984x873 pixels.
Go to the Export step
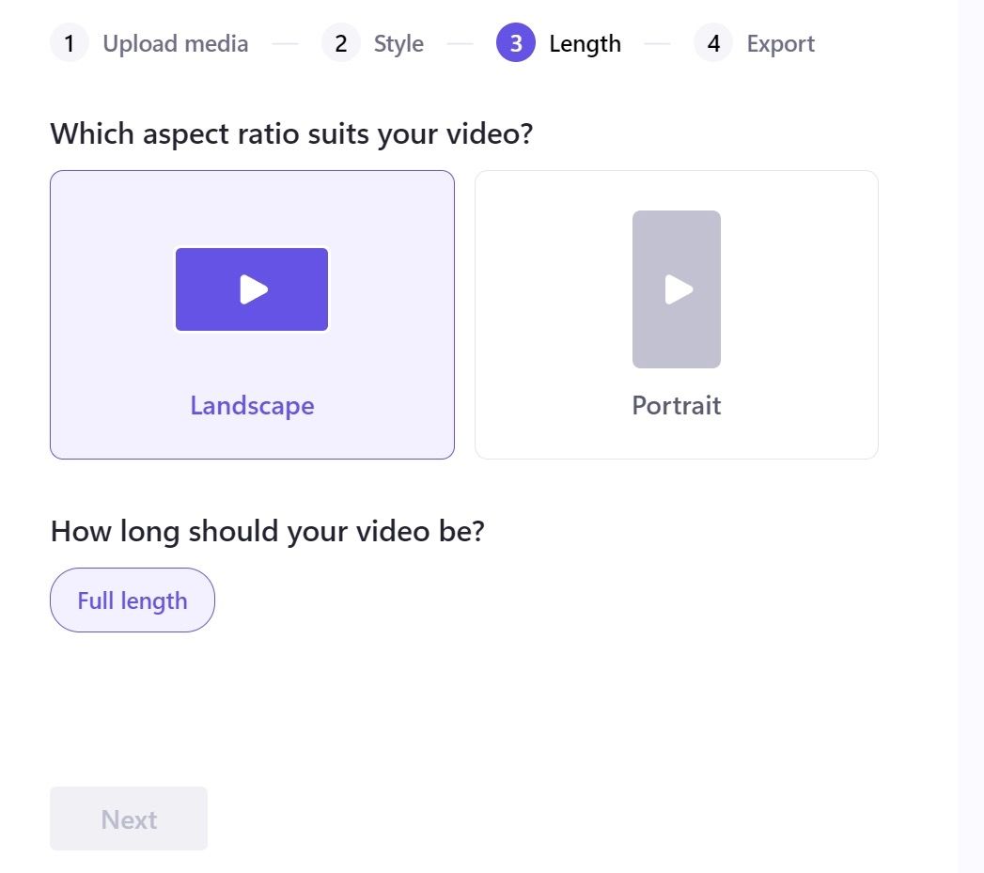[780, 42]
